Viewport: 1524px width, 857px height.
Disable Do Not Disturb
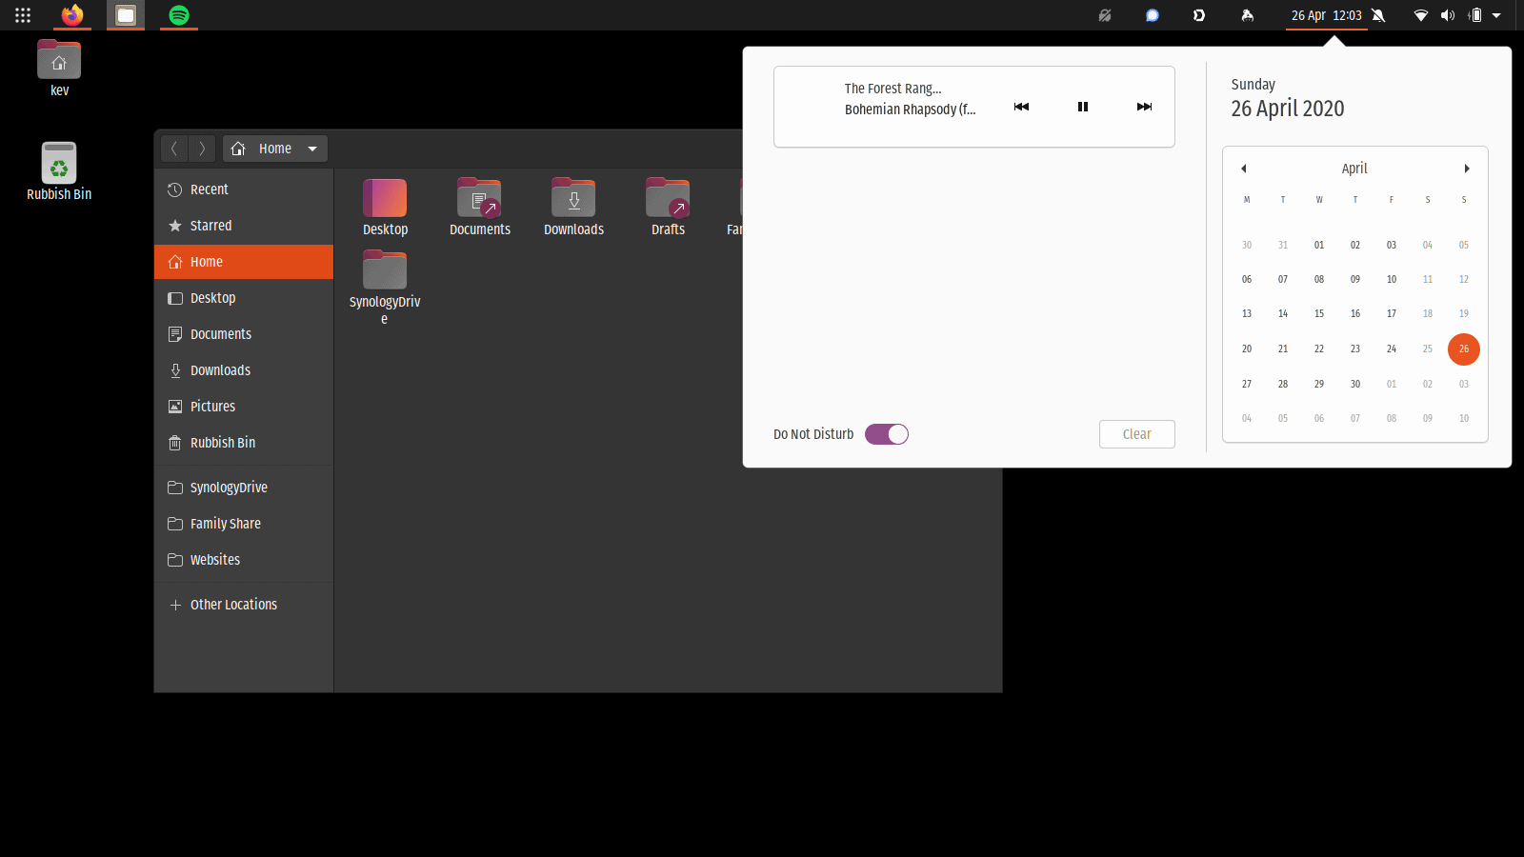point(886,433)
